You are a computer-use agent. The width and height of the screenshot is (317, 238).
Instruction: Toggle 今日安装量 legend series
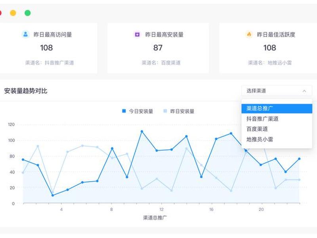(x=137, y=111)
